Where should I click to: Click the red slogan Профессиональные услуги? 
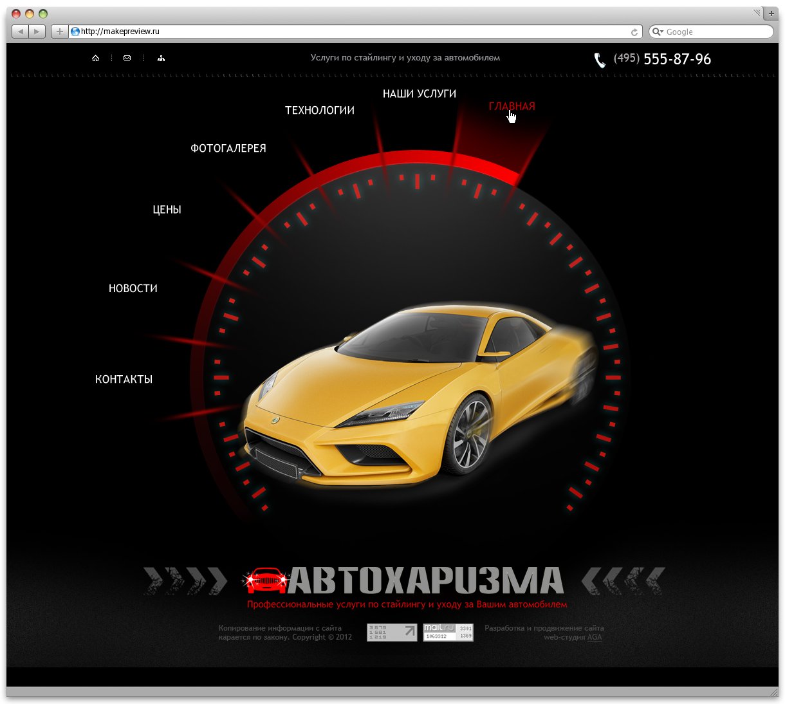coord(407,604)
